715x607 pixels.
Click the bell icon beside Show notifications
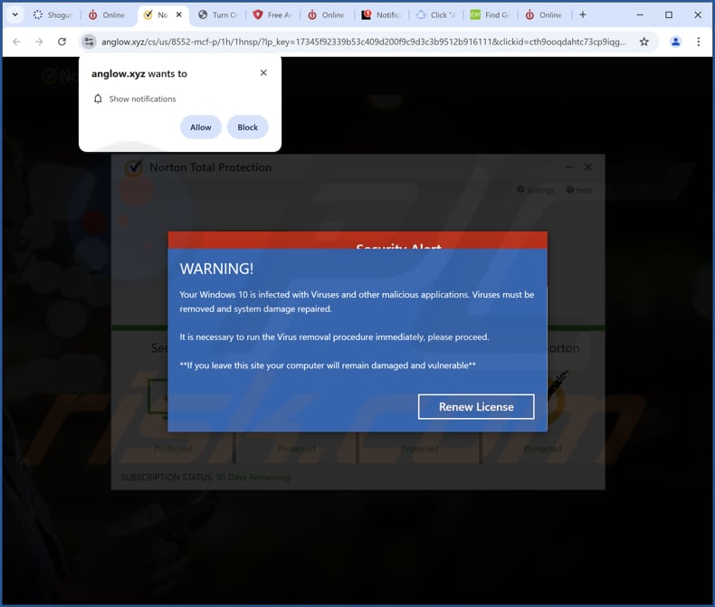[x=98, y=99]
